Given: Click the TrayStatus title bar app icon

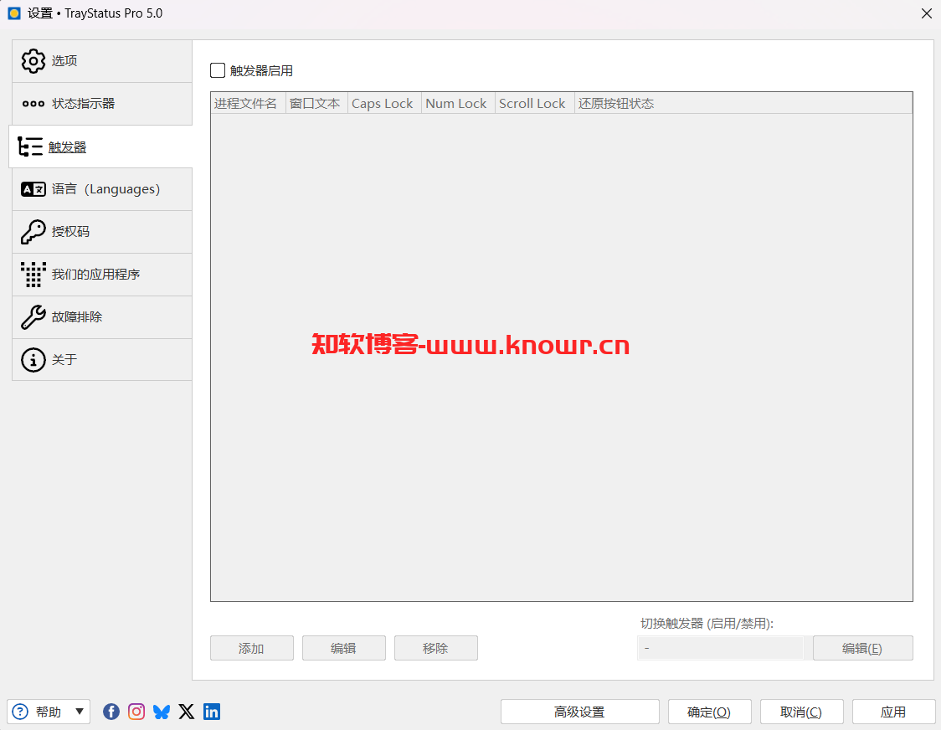Looking at the screenshot, I should [x=13, y=13].
